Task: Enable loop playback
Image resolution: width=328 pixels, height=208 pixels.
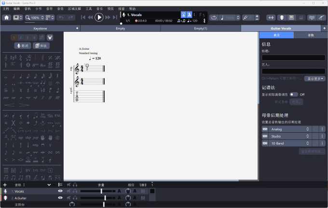Action: click(214, 17)
